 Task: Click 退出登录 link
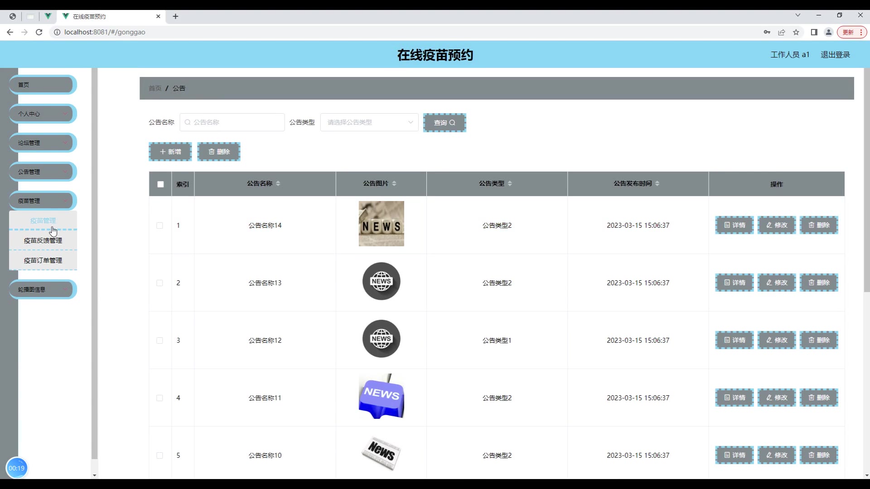(x=835, y=54)
